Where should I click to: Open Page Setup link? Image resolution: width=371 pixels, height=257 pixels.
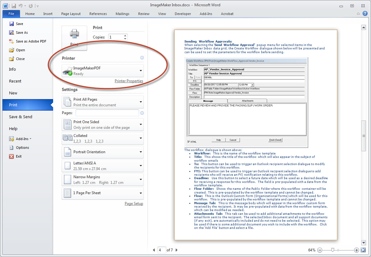pos(134,204)
